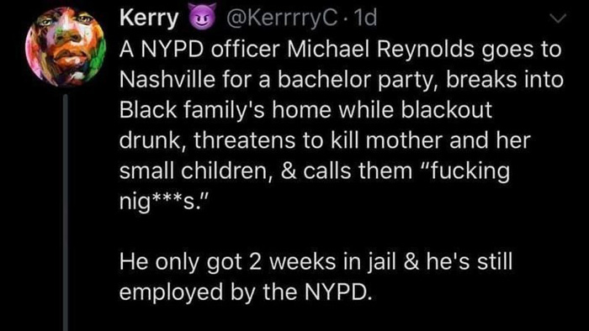Click the censored word with asterisks
Viewport: 589px width, 331px height.
(x=162, y=202)
